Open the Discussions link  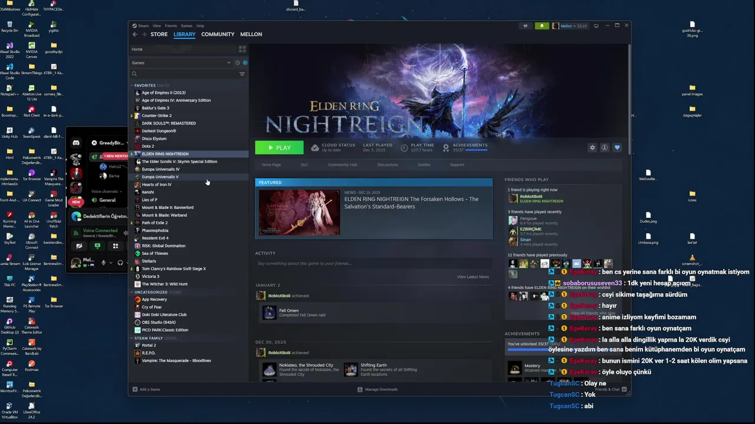coord(388,165)
